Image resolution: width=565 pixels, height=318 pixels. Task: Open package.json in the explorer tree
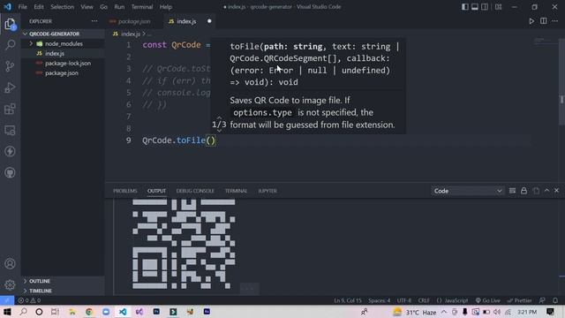coord(63,72)
